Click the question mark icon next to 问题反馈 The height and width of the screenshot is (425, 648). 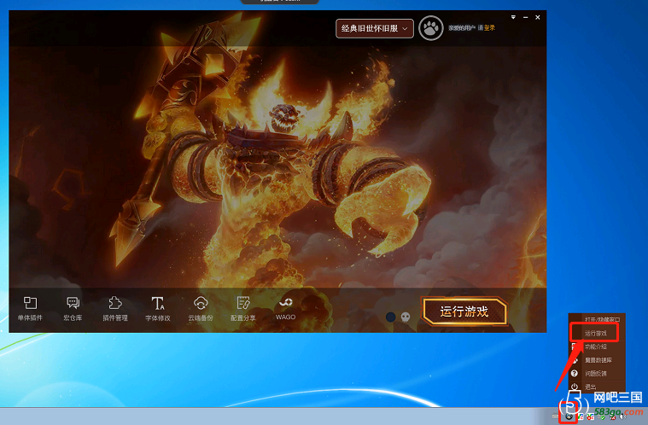pyautogui.click(x=574, y=374)
